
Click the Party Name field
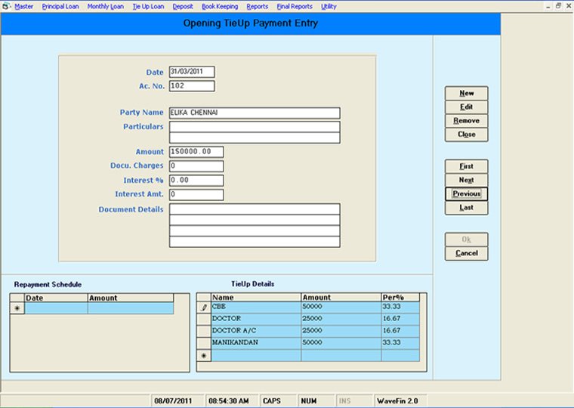click(254, 113)
